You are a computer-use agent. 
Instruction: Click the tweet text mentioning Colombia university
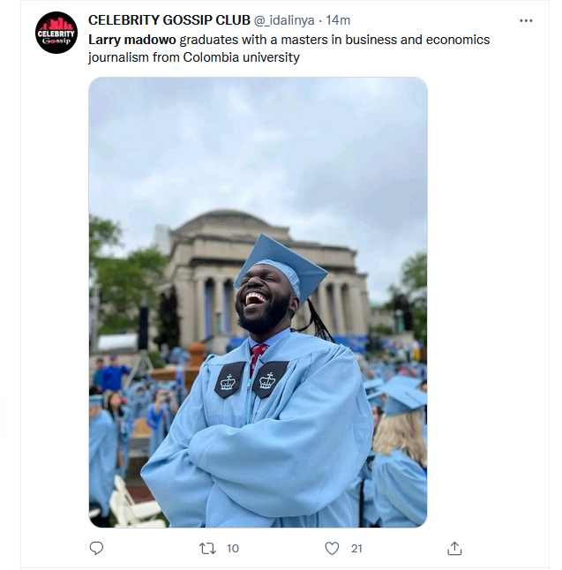pos(289,49)
